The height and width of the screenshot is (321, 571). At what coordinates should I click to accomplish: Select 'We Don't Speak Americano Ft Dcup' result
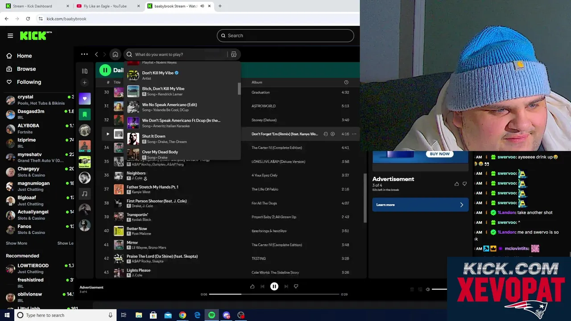[x=182, y=123]
